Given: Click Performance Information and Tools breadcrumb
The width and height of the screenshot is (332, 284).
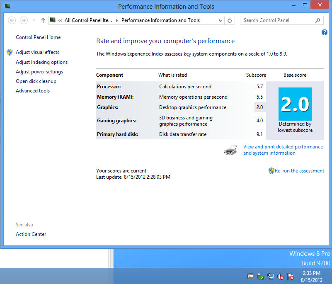Looking at the screenshot, I should tap(160, 20).
